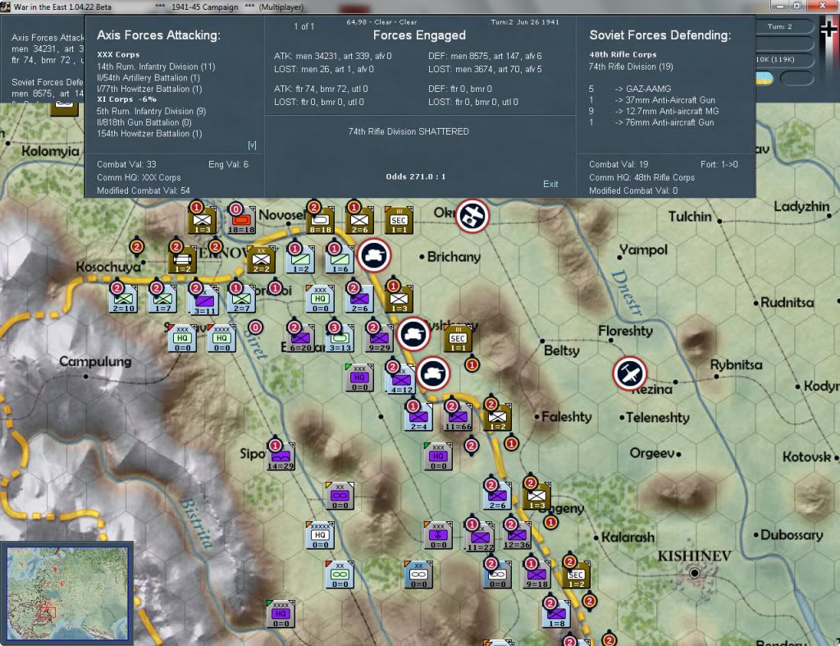Select the white XXX HQ beside 2=6
Image resolution: width=840 pixels, height=646 pixels.
(x=321, y=299)
